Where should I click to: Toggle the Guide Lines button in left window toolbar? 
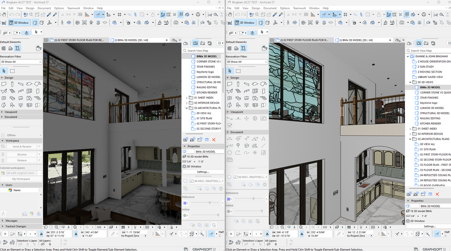[98, 14]
